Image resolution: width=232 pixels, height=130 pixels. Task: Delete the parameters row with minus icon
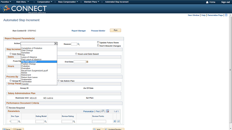[x=119, y=121]
